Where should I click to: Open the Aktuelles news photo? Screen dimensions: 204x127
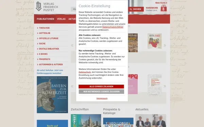click(x=151, y=121)
